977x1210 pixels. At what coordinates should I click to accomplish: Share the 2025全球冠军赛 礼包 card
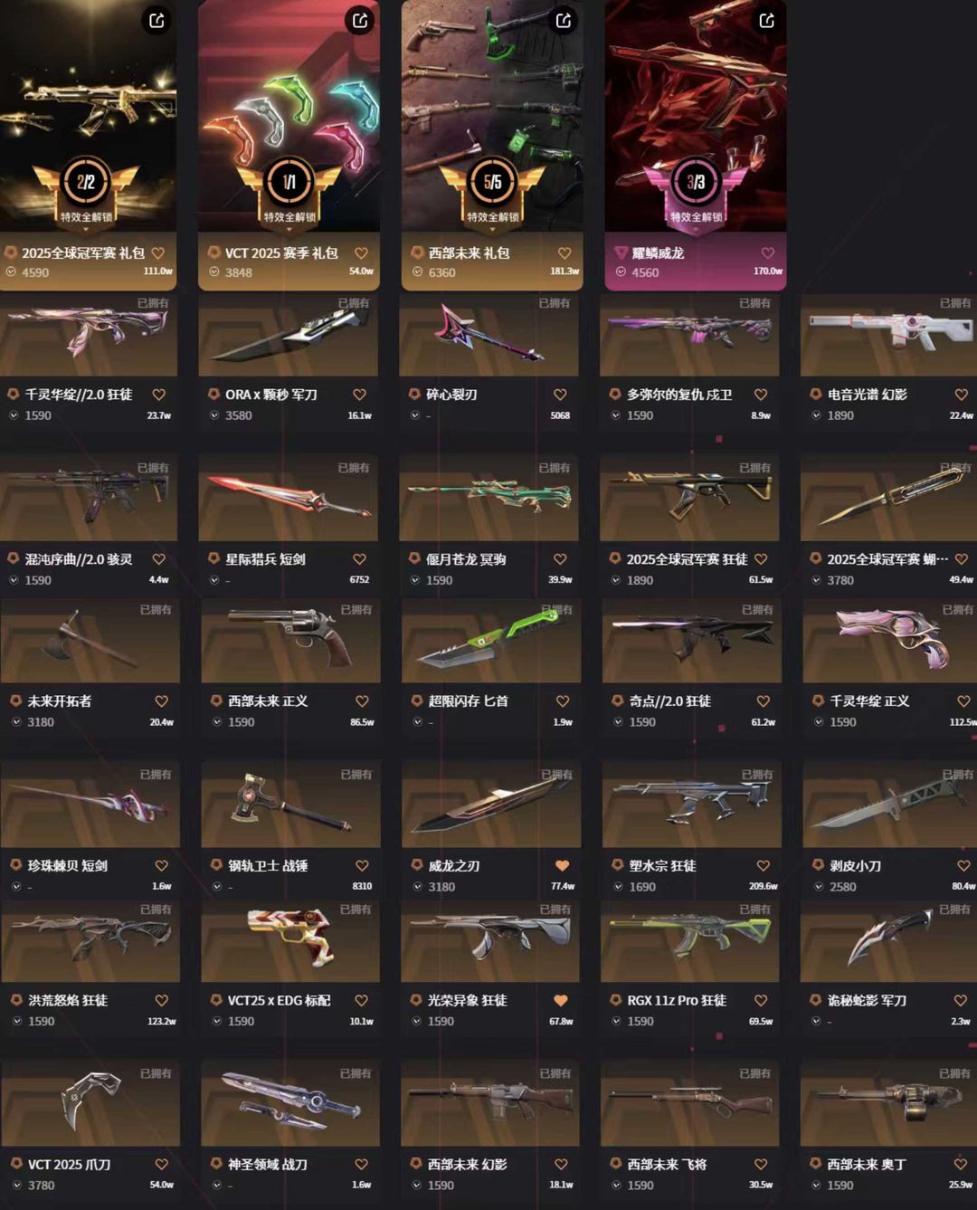157,20
